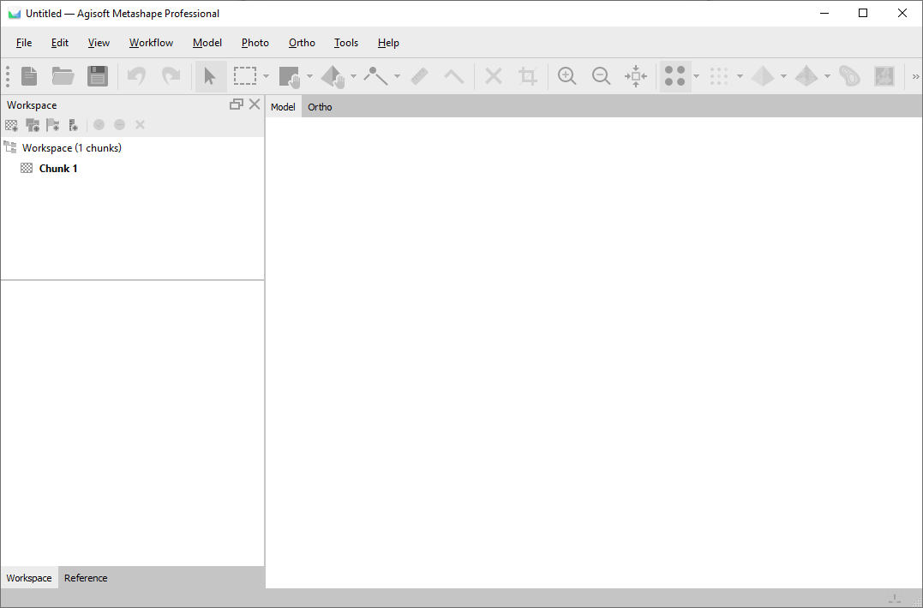The height and width of the screenshot is (608, 923).
Task: Toggle the Tiled Model view icon
Action: (806, 76)
